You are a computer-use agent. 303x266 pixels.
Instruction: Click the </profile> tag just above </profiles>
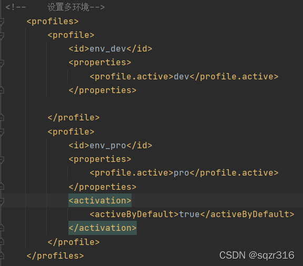click(74, 242)
